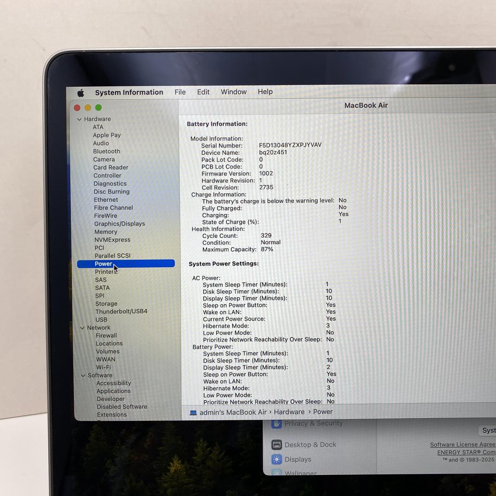Select Fibre Channel in the sidebar

pos(113,208)
